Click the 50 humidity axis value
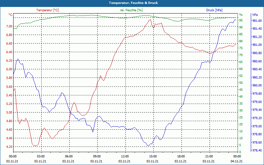264x165 pixels. pos(241,83)
